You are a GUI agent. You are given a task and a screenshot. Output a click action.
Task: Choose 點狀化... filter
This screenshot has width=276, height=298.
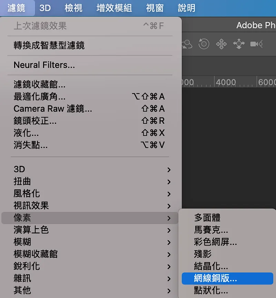click(227, 291)
